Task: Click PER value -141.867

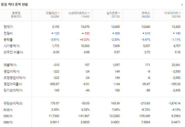Action: (84, 116)
